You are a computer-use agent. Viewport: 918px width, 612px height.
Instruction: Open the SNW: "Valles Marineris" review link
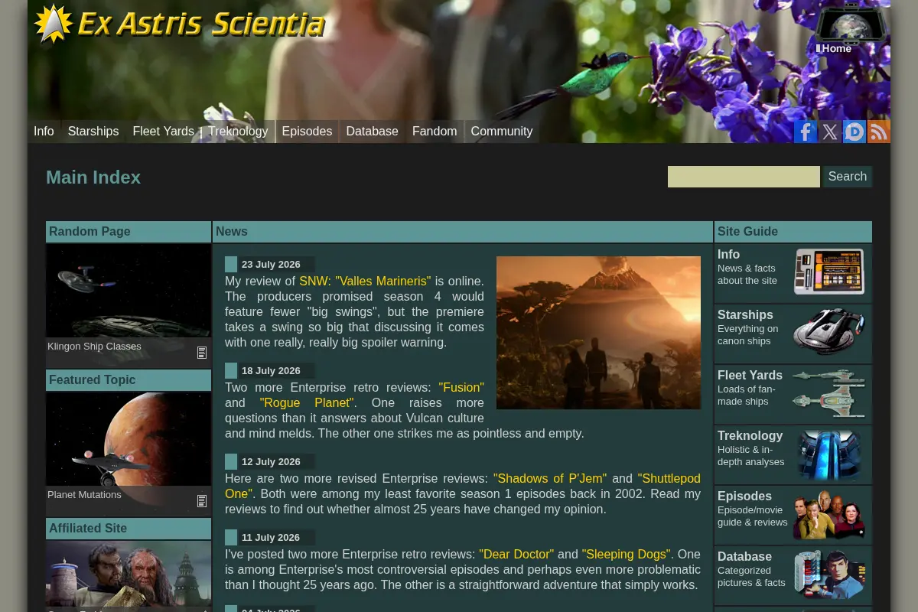click(365, 282)
